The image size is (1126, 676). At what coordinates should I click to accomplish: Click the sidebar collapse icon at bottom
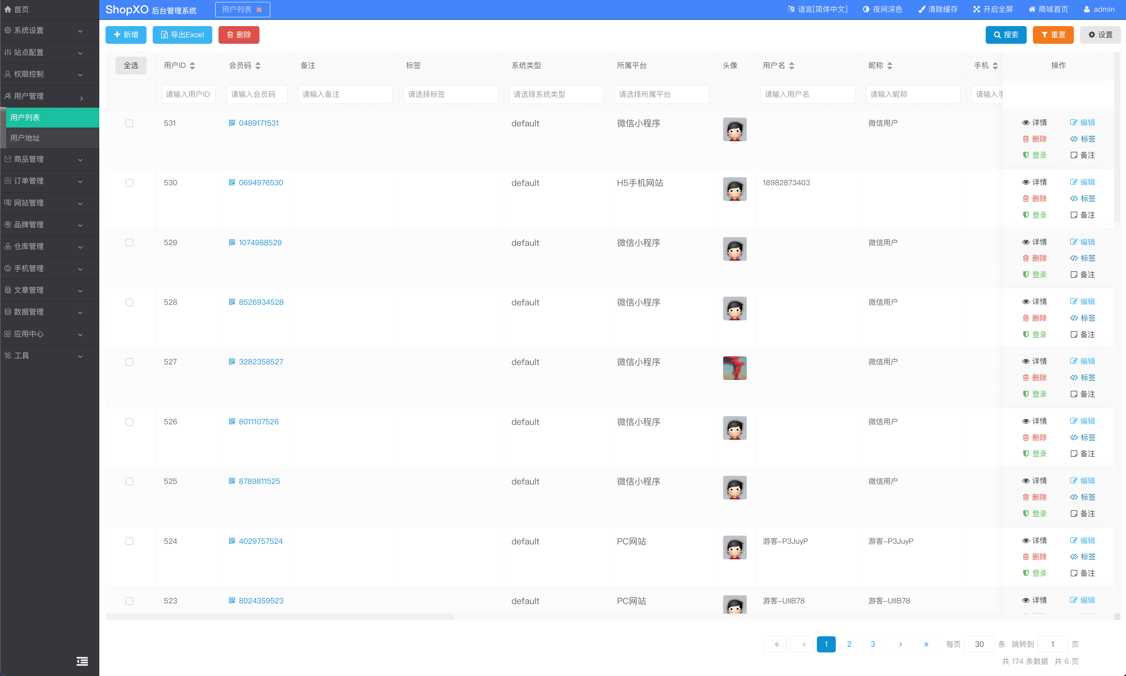82,661
